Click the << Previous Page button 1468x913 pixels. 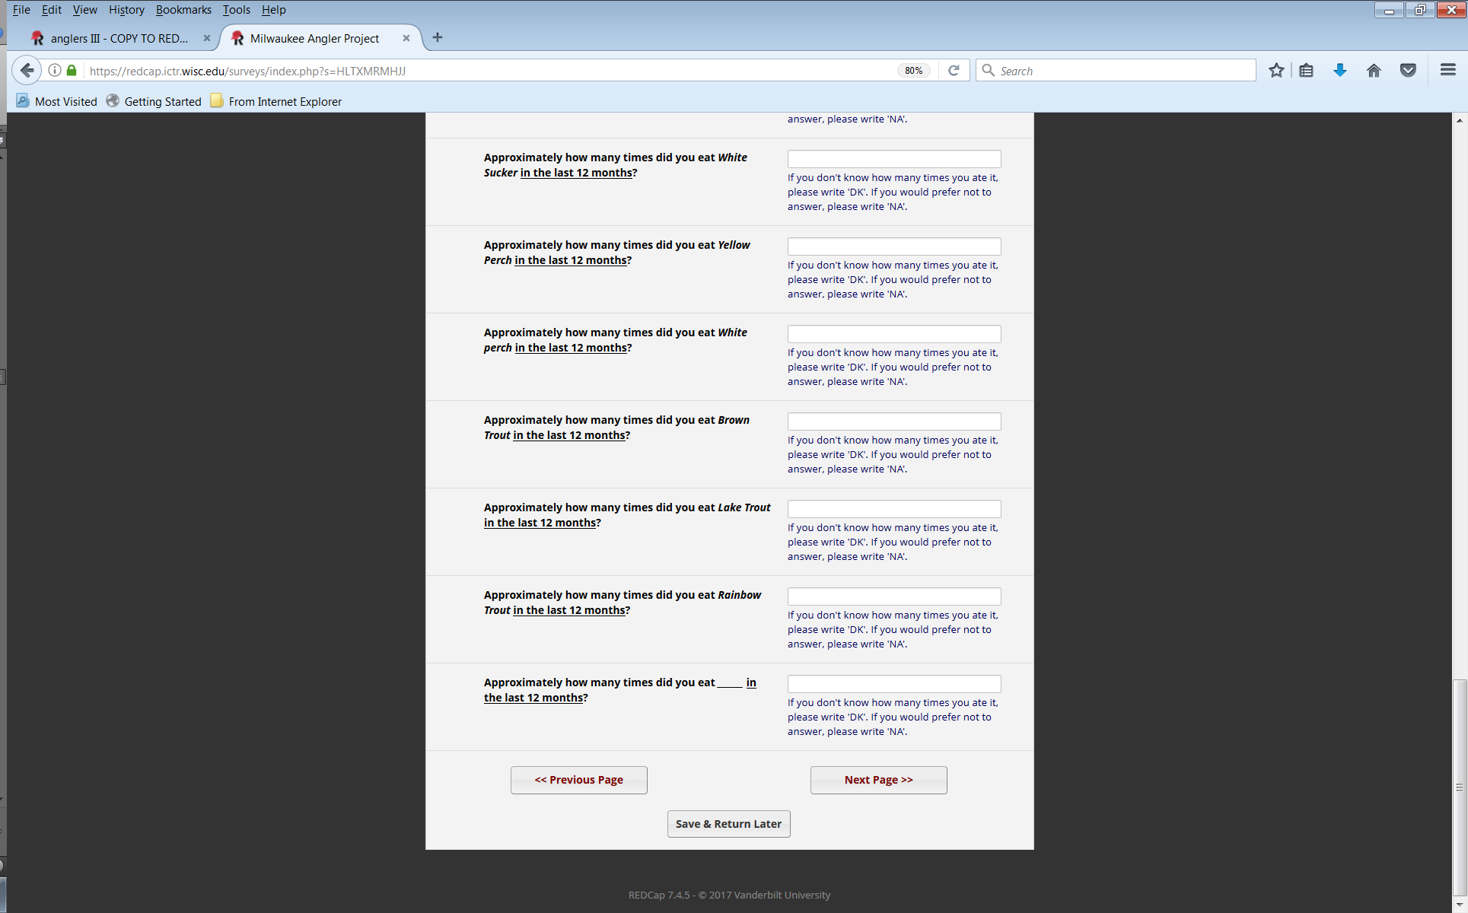[578, 780]
